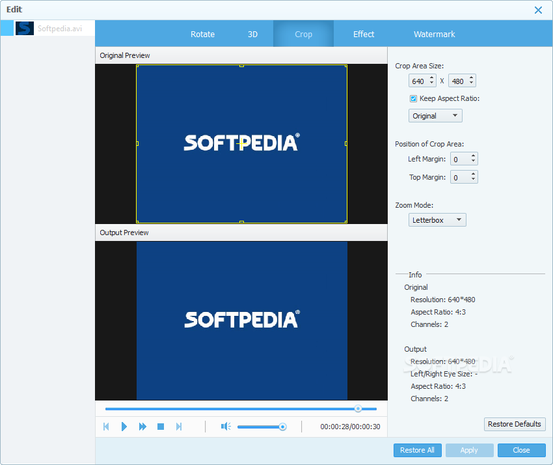Image resolution: width=553 pixels, height=465 pixels.
Task: Click the Original Resolution: 640*480 text
Action: pos(442,300)
